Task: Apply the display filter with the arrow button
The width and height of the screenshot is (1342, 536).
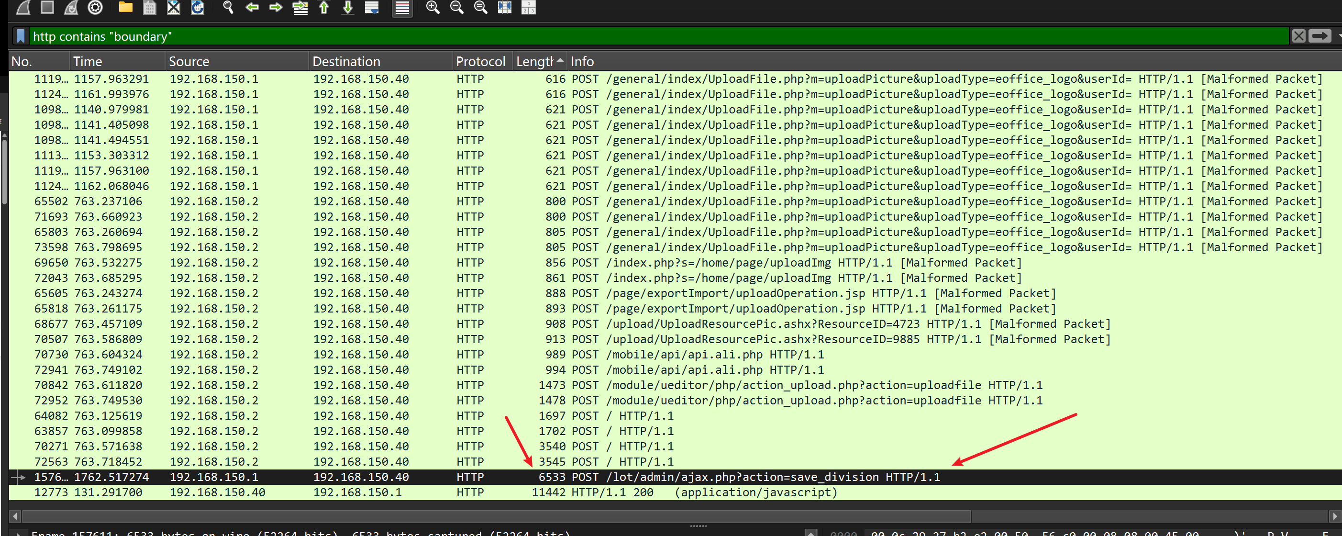Action: 1320,36
